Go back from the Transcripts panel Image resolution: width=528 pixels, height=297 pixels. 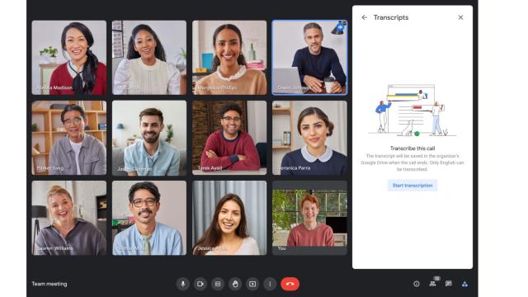(364, 17)
